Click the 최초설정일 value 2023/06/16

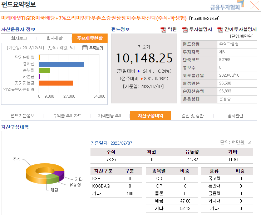(229, 75)
